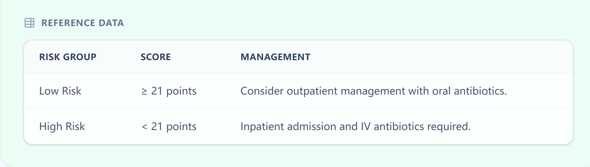Click the words 'oral antibiotics' in the table
The height and width of the screenshot is (167, 590).
coord(469,91)
